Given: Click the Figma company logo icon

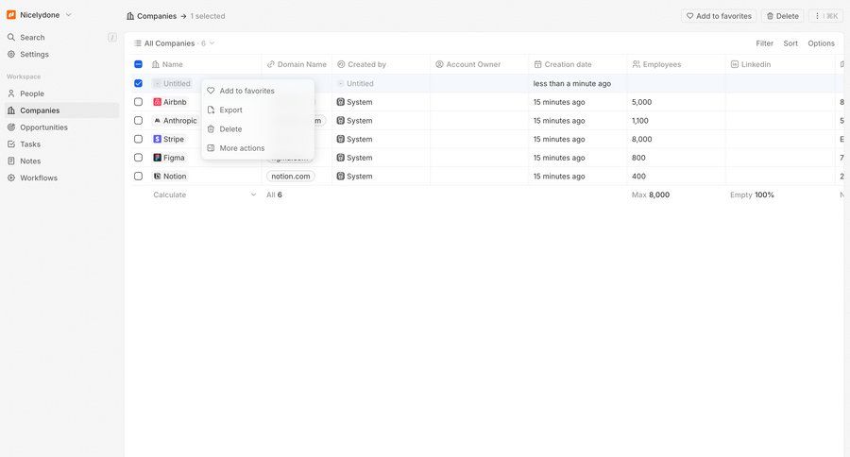Looking at the screenshot, I should (157, 158).
